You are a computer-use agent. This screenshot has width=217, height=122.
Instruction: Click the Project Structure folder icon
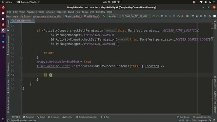[x=188, y=16]
